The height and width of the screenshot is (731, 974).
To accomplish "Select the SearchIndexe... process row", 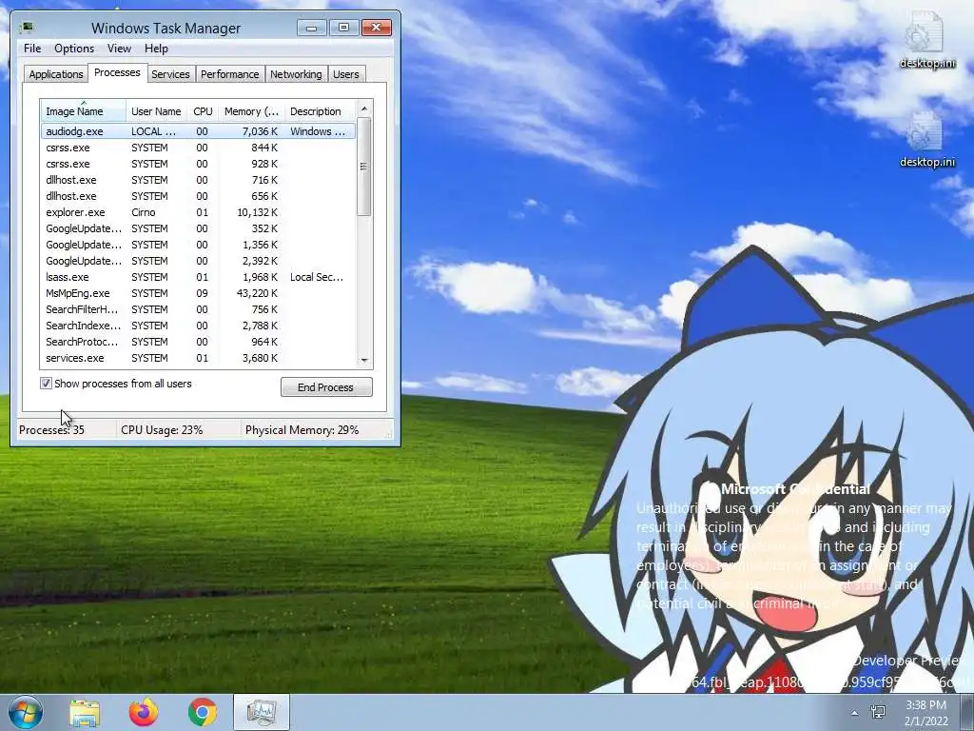I will 198,326.
